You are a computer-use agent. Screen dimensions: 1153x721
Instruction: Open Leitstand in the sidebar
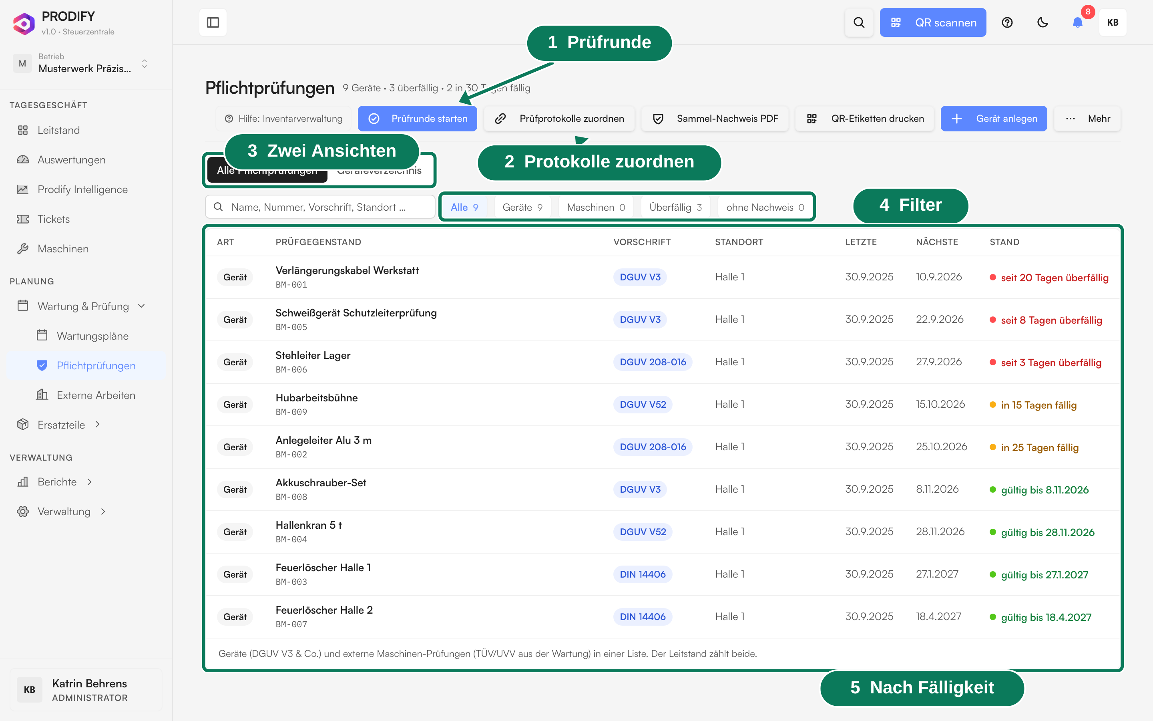click(58, 130)
